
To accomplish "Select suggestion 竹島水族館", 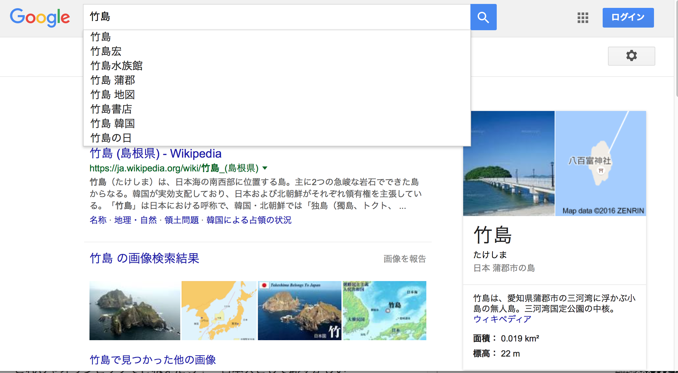I will tap(116, 66).
